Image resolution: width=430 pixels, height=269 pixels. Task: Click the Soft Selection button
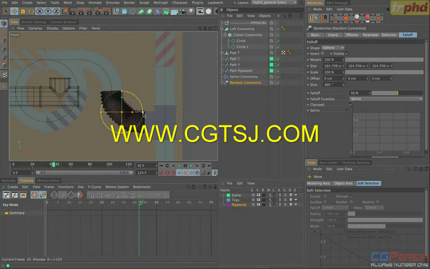pyautogui.click(x=368, y=183)
